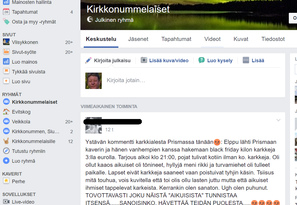Select the Luo mainos chart icon
This screenshot has height=205, width=297.
[x=6, y=62]
